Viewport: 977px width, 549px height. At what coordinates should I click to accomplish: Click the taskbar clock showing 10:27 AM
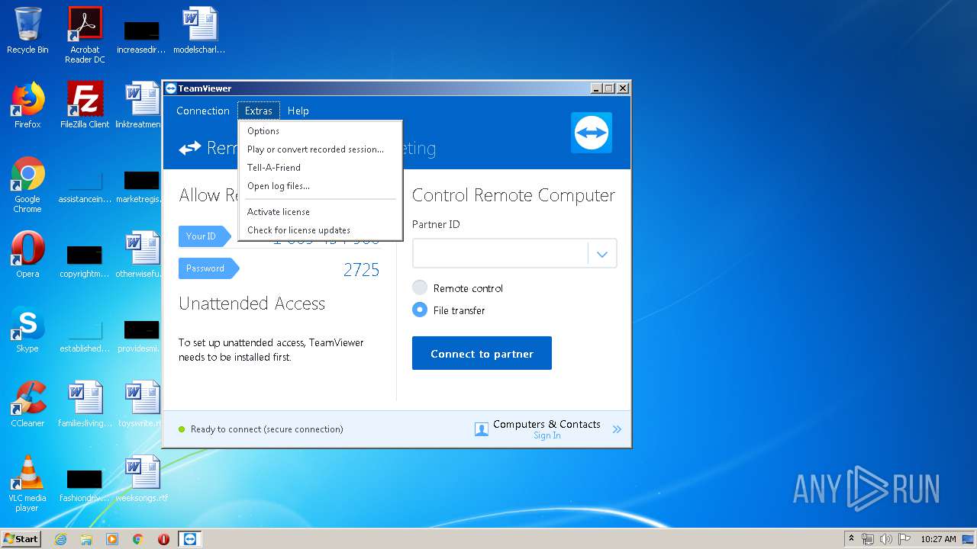(938, 539)
